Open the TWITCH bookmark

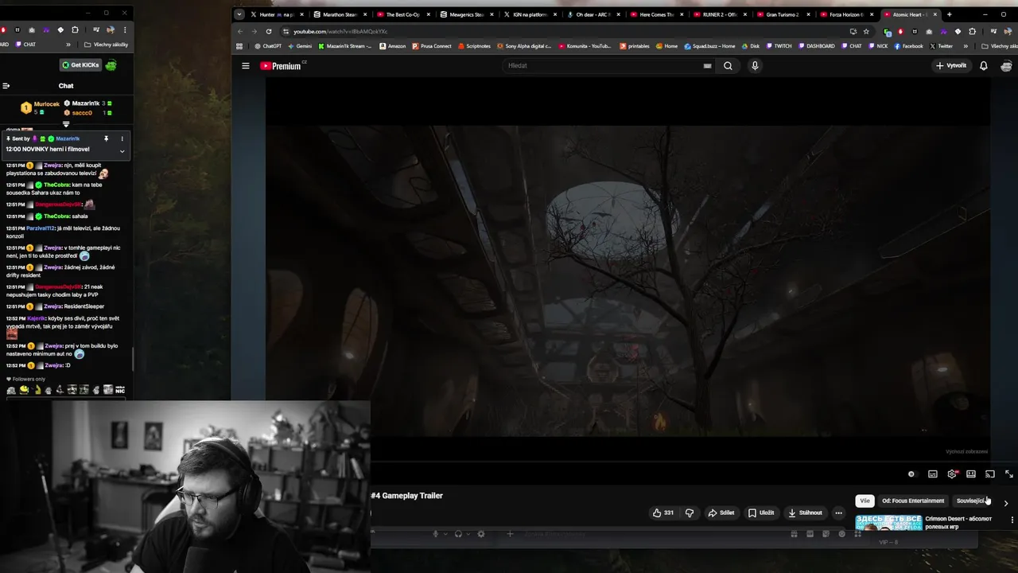click(779, 46)
